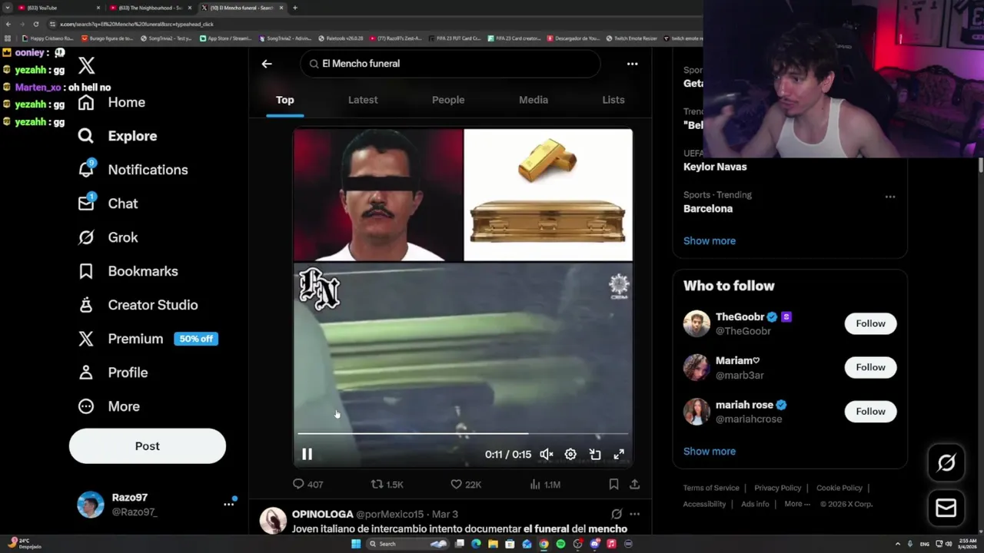Open OPINOLOGA profile avatar

click(273, 521)
